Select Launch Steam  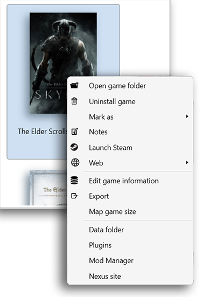tap(130, 148)
